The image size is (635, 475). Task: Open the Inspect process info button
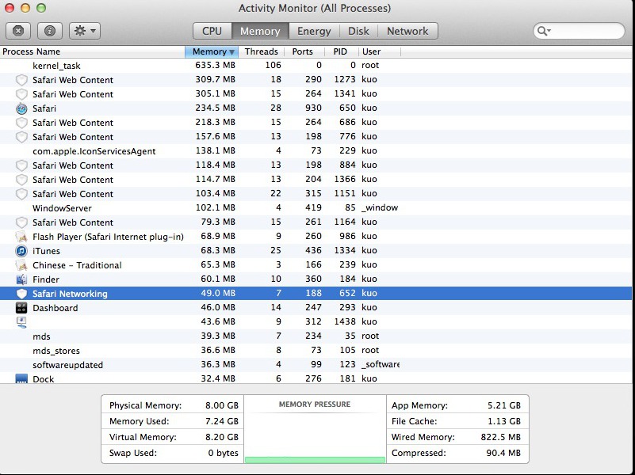coord(50,31)
